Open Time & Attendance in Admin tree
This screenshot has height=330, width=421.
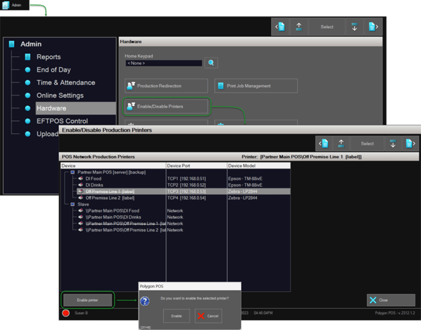click(x=66, y=82)
